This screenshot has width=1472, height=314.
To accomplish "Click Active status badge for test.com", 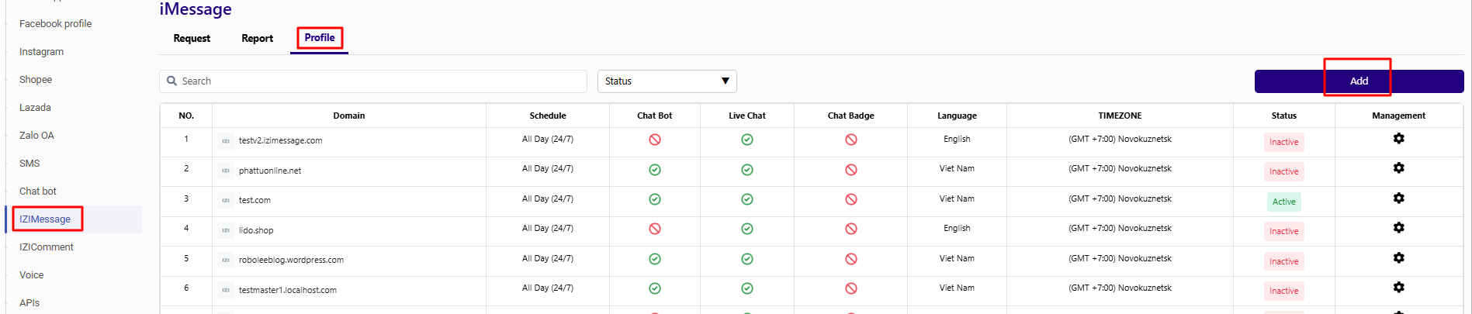I will tap(1283, 202).
